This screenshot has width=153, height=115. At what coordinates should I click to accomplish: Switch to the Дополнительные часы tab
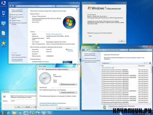[52, 69]
